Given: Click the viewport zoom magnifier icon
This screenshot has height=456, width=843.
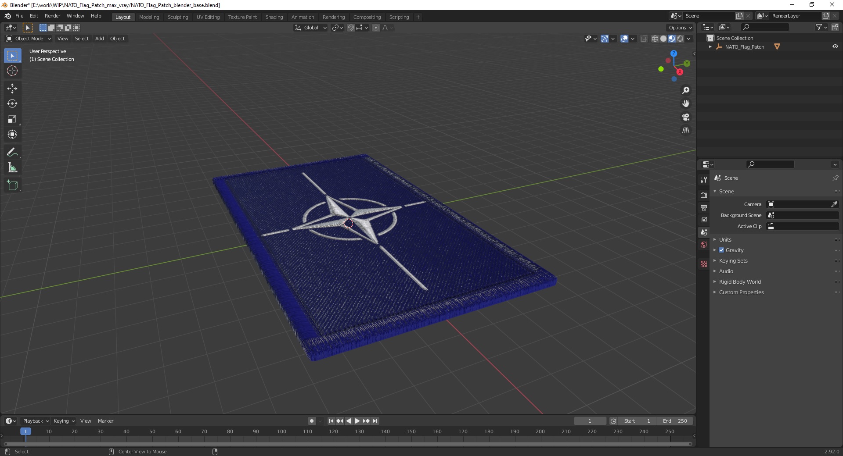Looking at the screenshot, I should (x=686, y=90).
